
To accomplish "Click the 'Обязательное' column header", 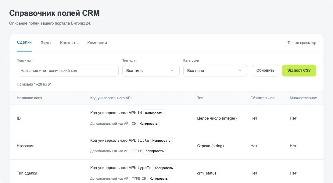I will point(263,98).
